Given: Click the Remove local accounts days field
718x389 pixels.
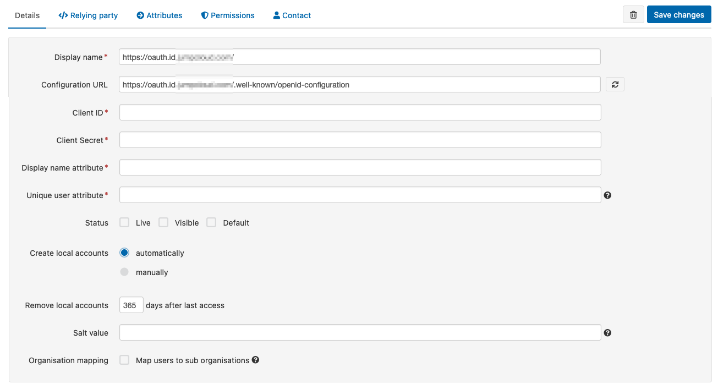Looking at the screenshot, I should click(x=131, y=305).
